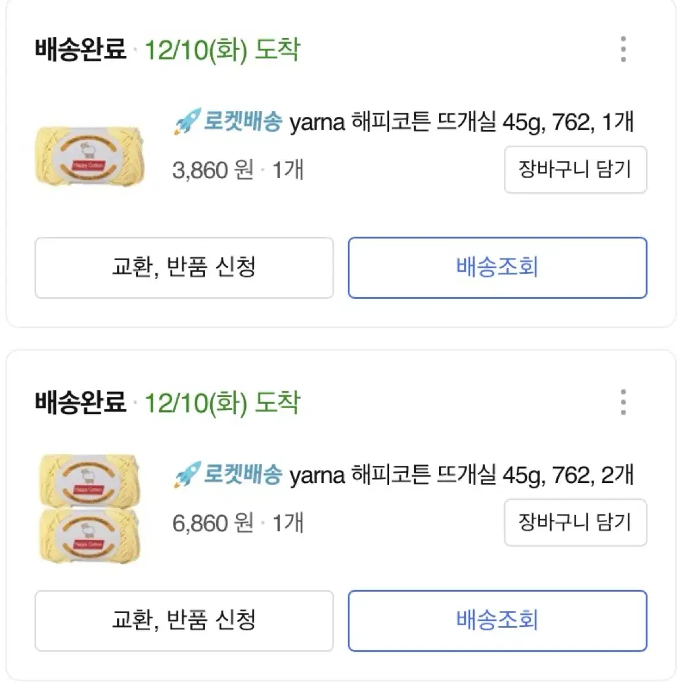
Task: Request 교환, 반품 신청 on the first order
Action: [184, 267]
